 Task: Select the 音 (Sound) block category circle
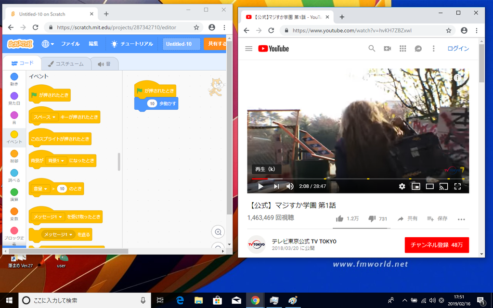[x=14, y=115]
